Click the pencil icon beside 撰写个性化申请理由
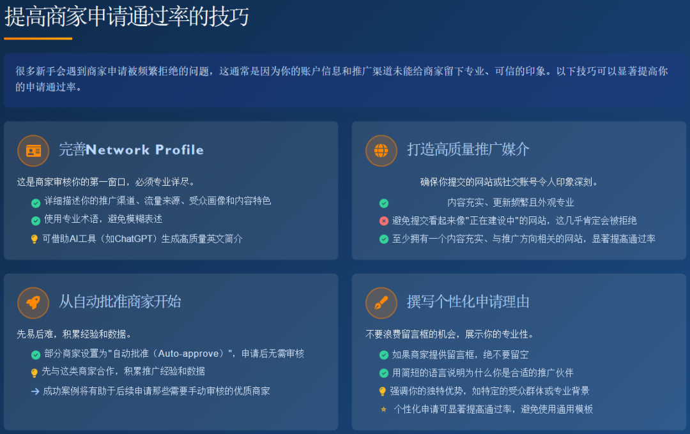This screenshot has width=690, height=434. [381, 303]
